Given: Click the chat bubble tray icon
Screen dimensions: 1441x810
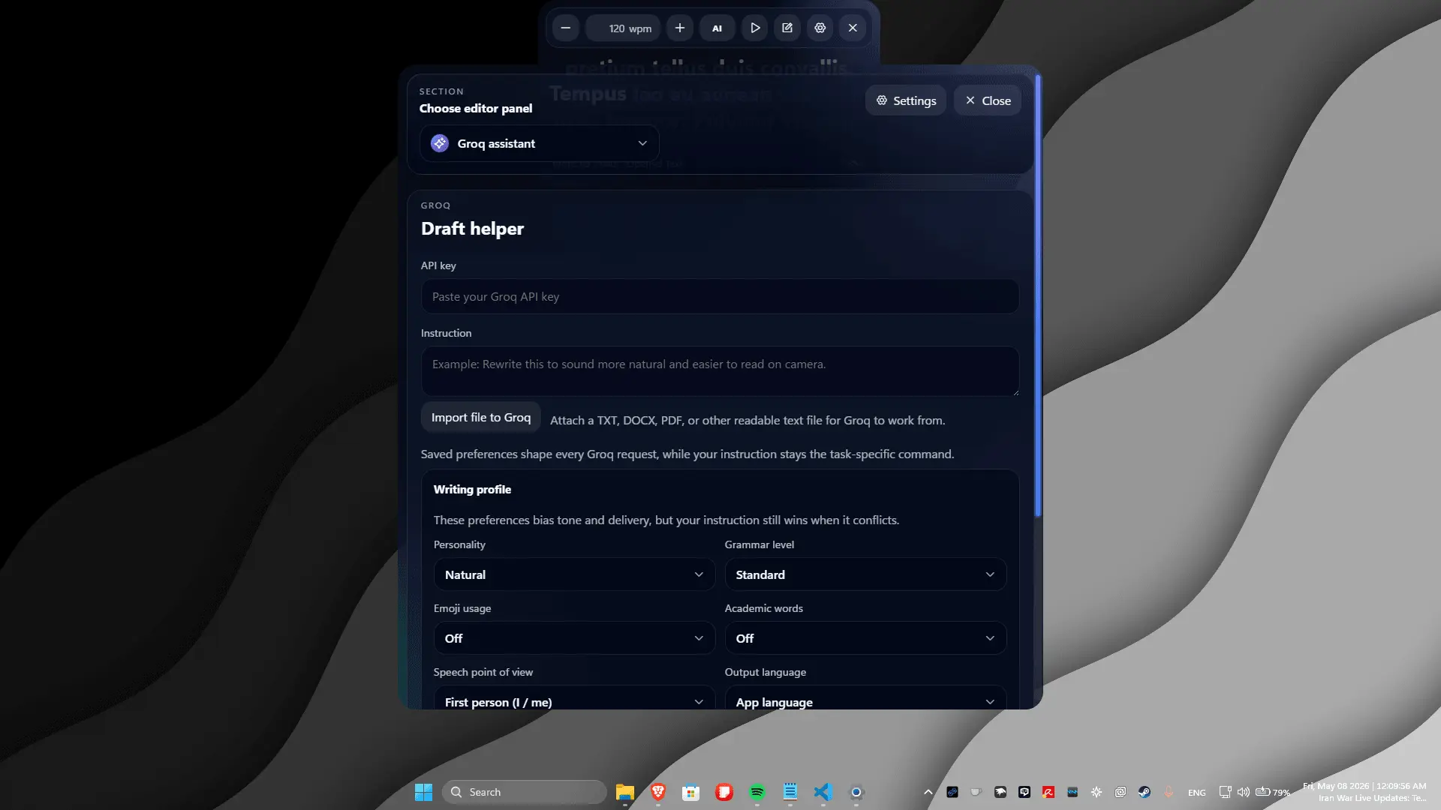Looking at the screenshot, I should click(x=1024, y=792).
